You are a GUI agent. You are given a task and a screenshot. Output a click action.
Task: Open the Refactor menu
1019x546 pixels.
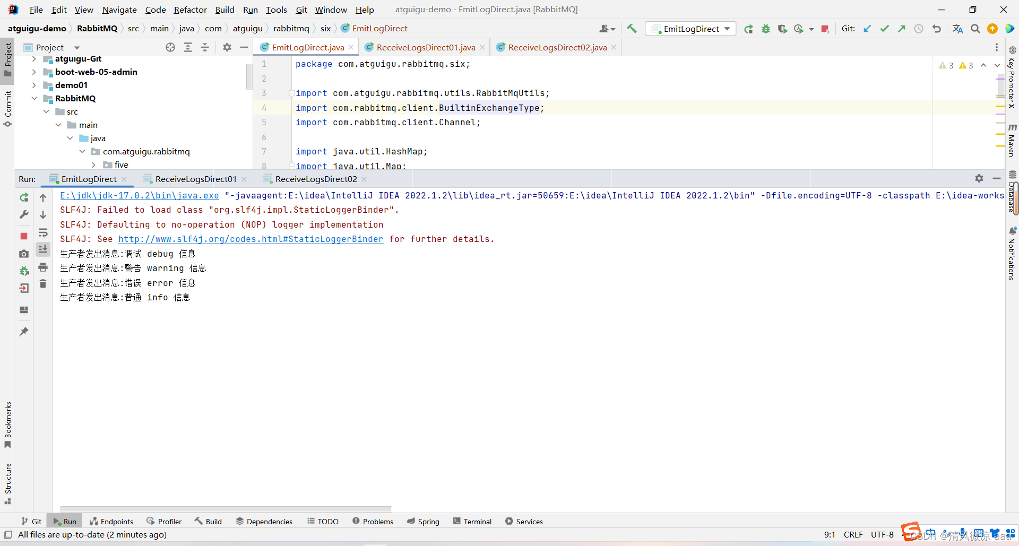[x=190, y=10]
